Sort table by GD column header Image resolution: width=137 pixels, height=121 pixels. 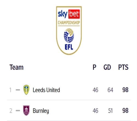point(107,67)
